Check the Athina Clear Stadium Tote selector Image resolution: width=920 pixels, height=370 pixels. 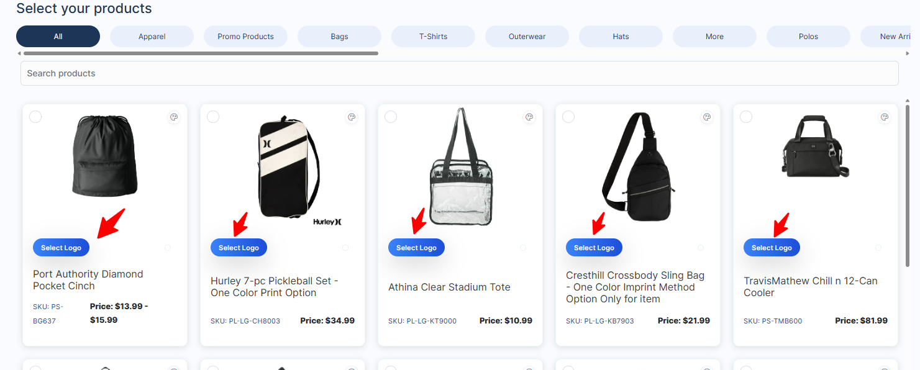tap(391, 117)
